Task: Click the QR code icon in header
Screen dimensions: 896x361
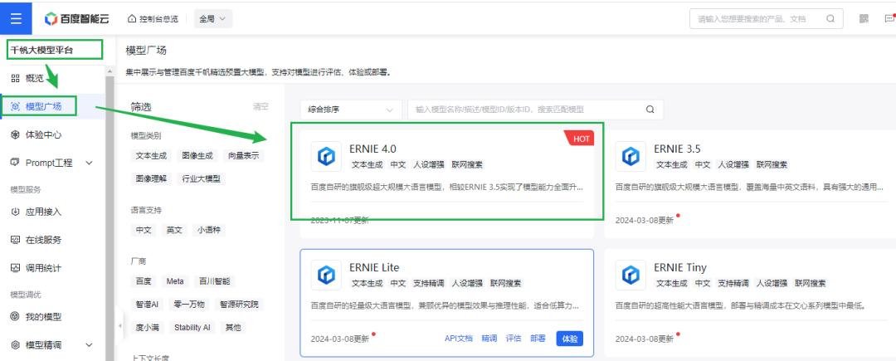Action: click(x=864, y=18)
